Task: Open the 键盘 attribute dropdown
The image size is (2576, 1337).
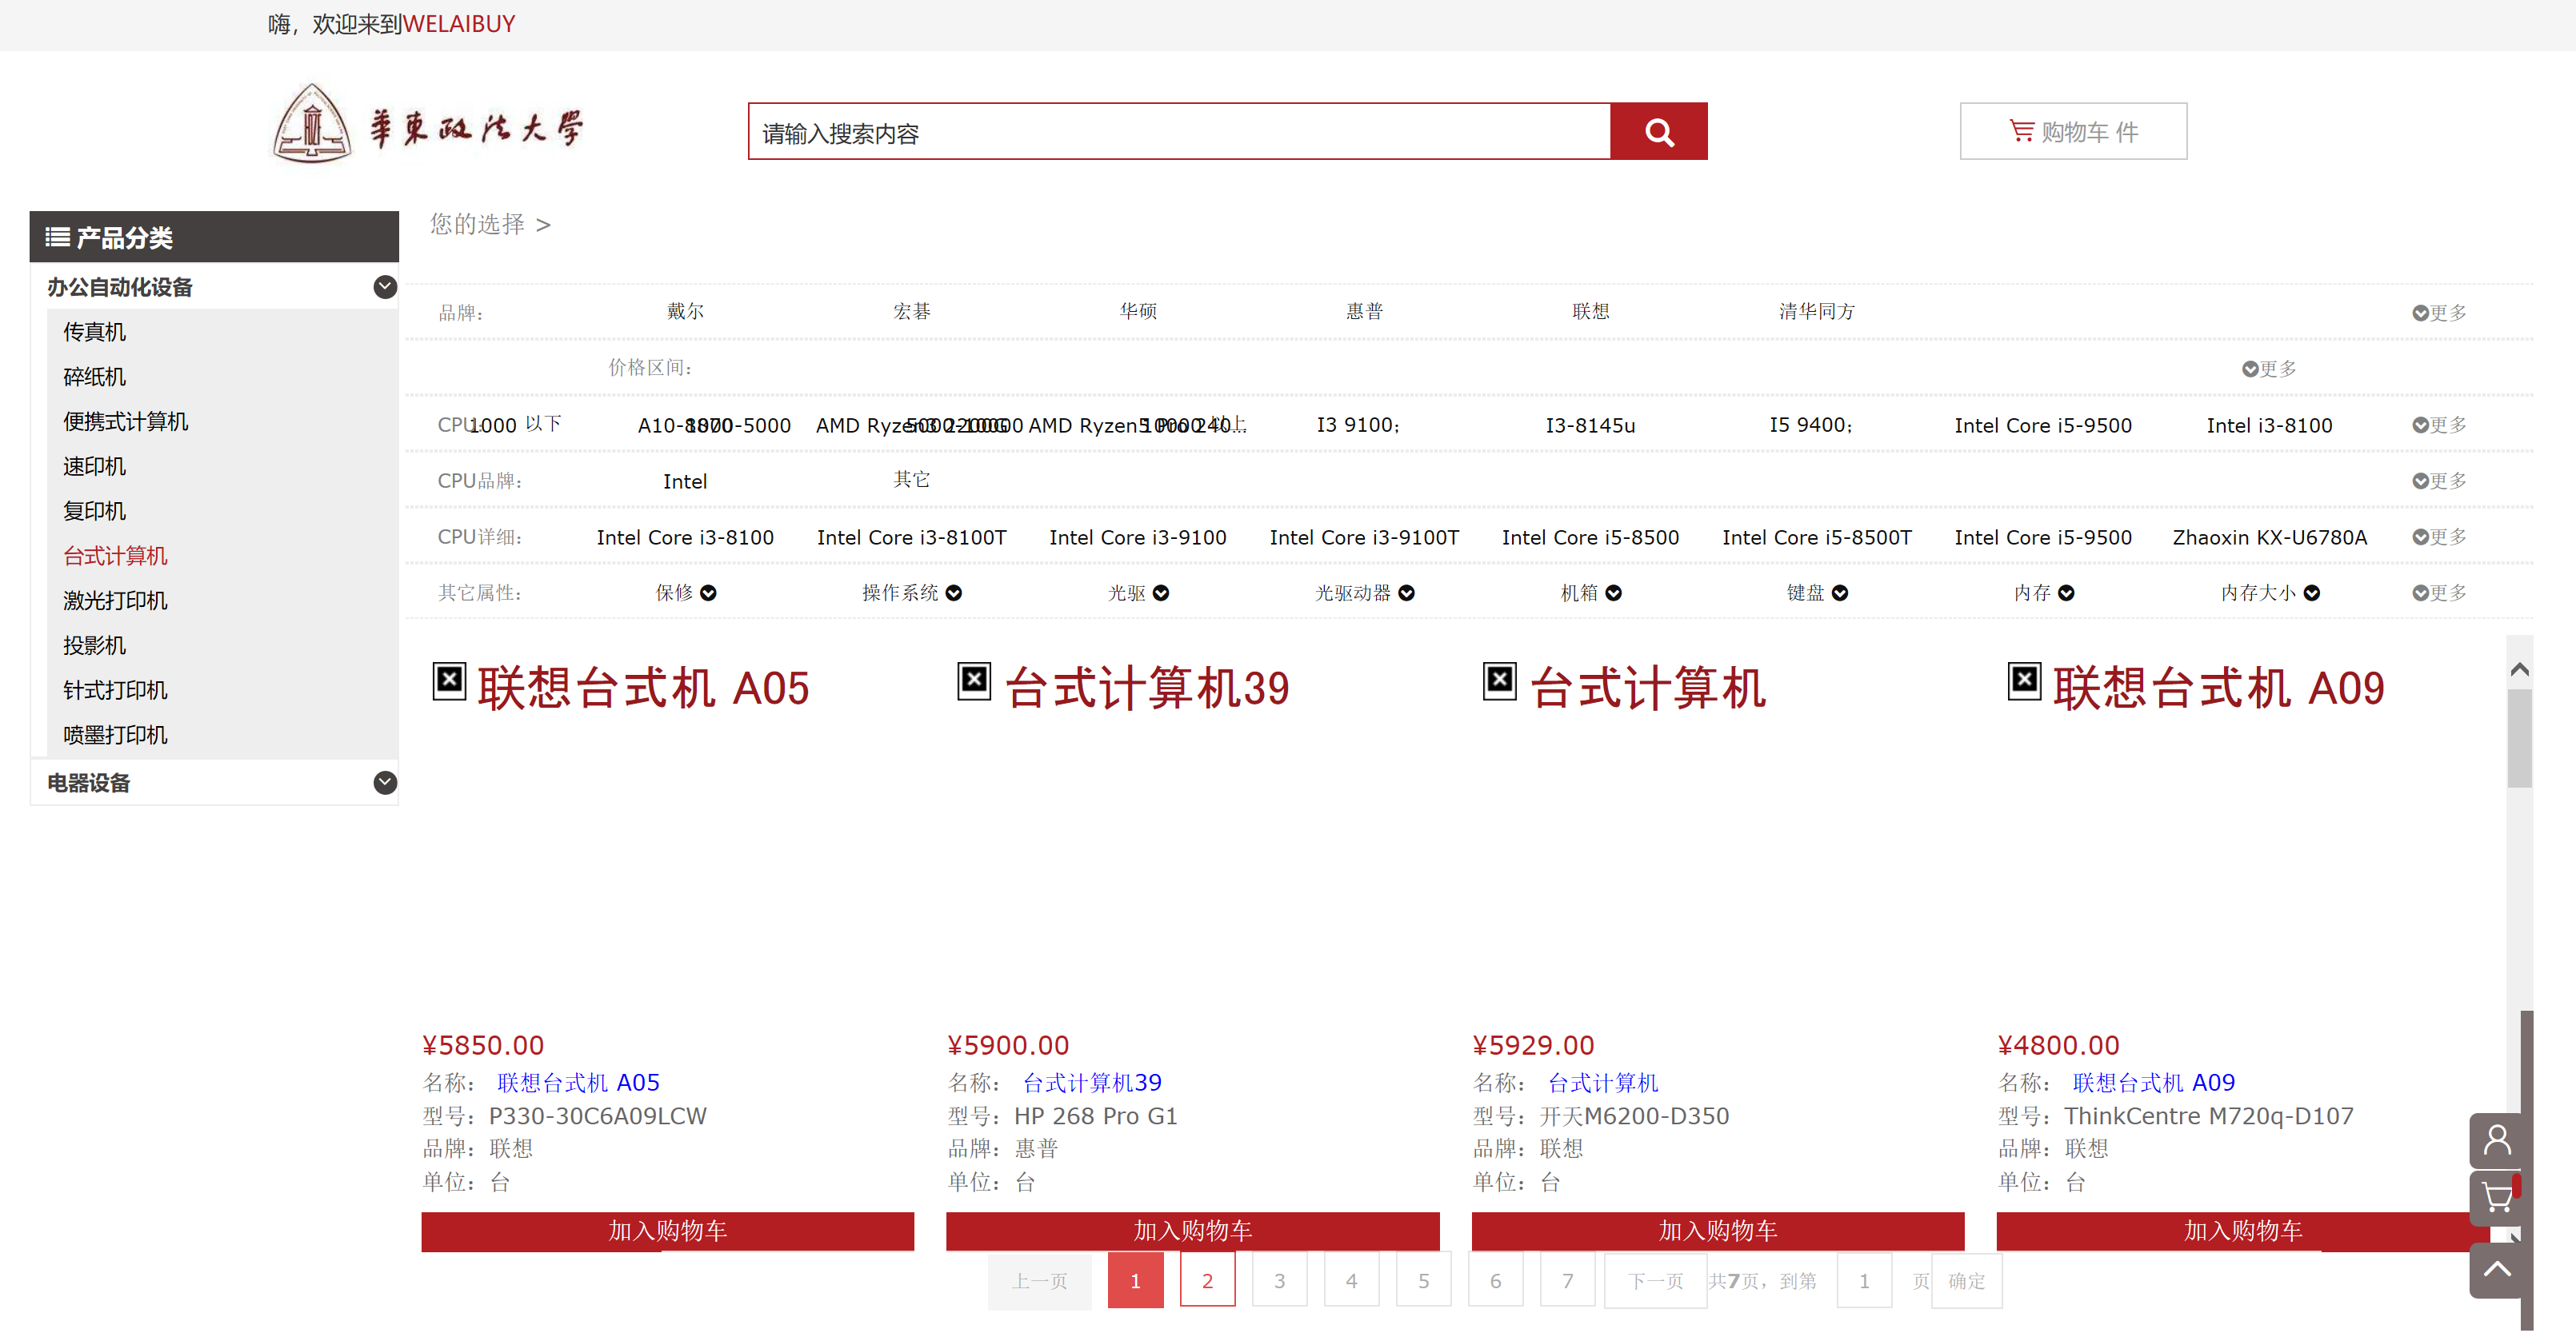Action: 1816,593
